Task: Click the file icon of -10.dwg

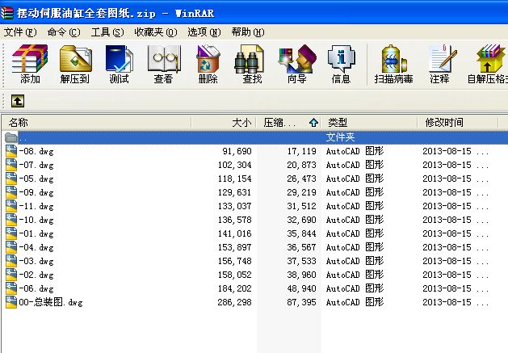Action: pyautogui.click(x=11, y=220)
